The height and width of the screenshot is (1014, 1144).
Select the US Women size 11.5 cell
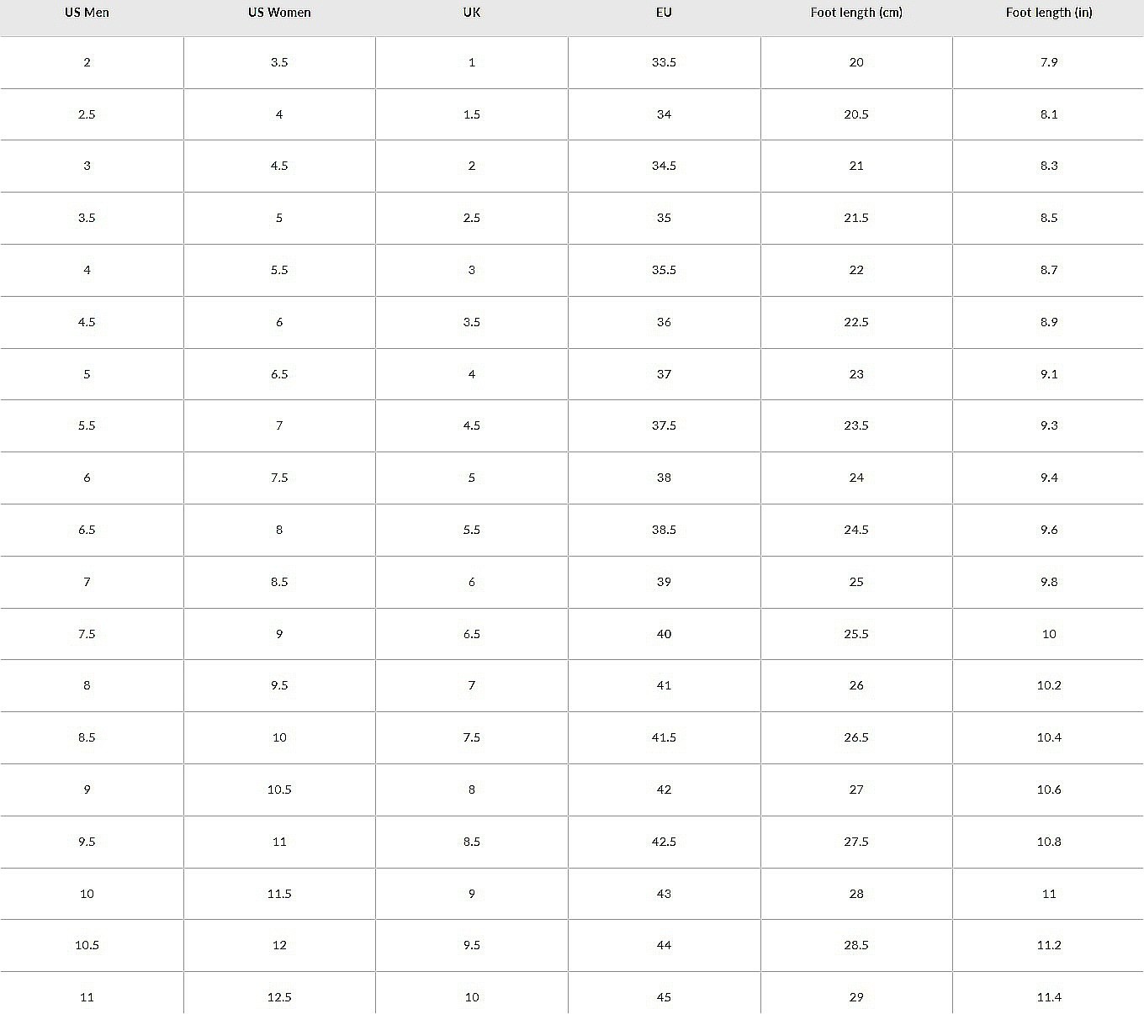(279, 894)
